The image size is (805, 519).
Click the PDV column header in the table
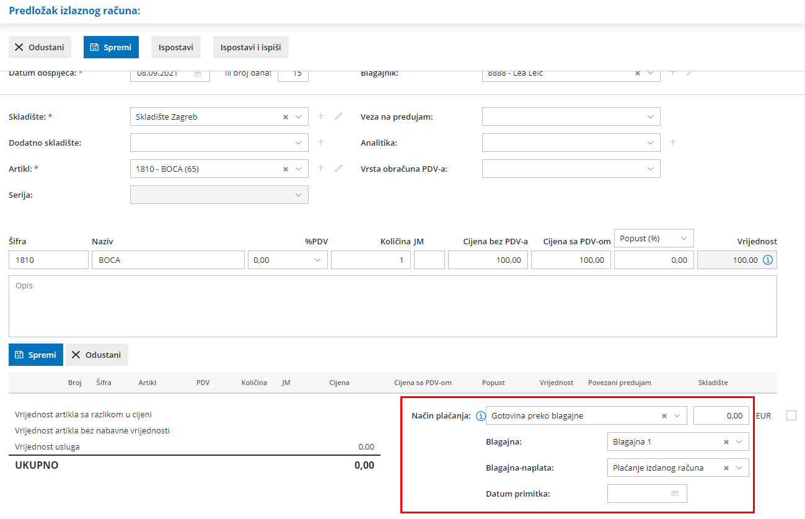[x=203, y=383]
